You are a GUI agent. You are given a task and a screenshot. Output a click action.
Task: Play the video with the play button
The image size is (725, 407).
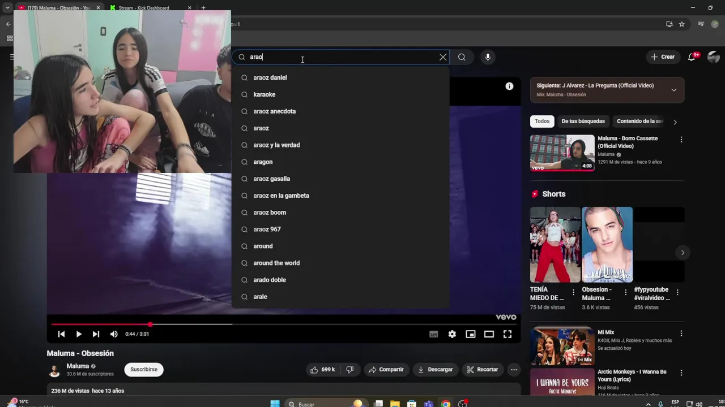(79, 334)
